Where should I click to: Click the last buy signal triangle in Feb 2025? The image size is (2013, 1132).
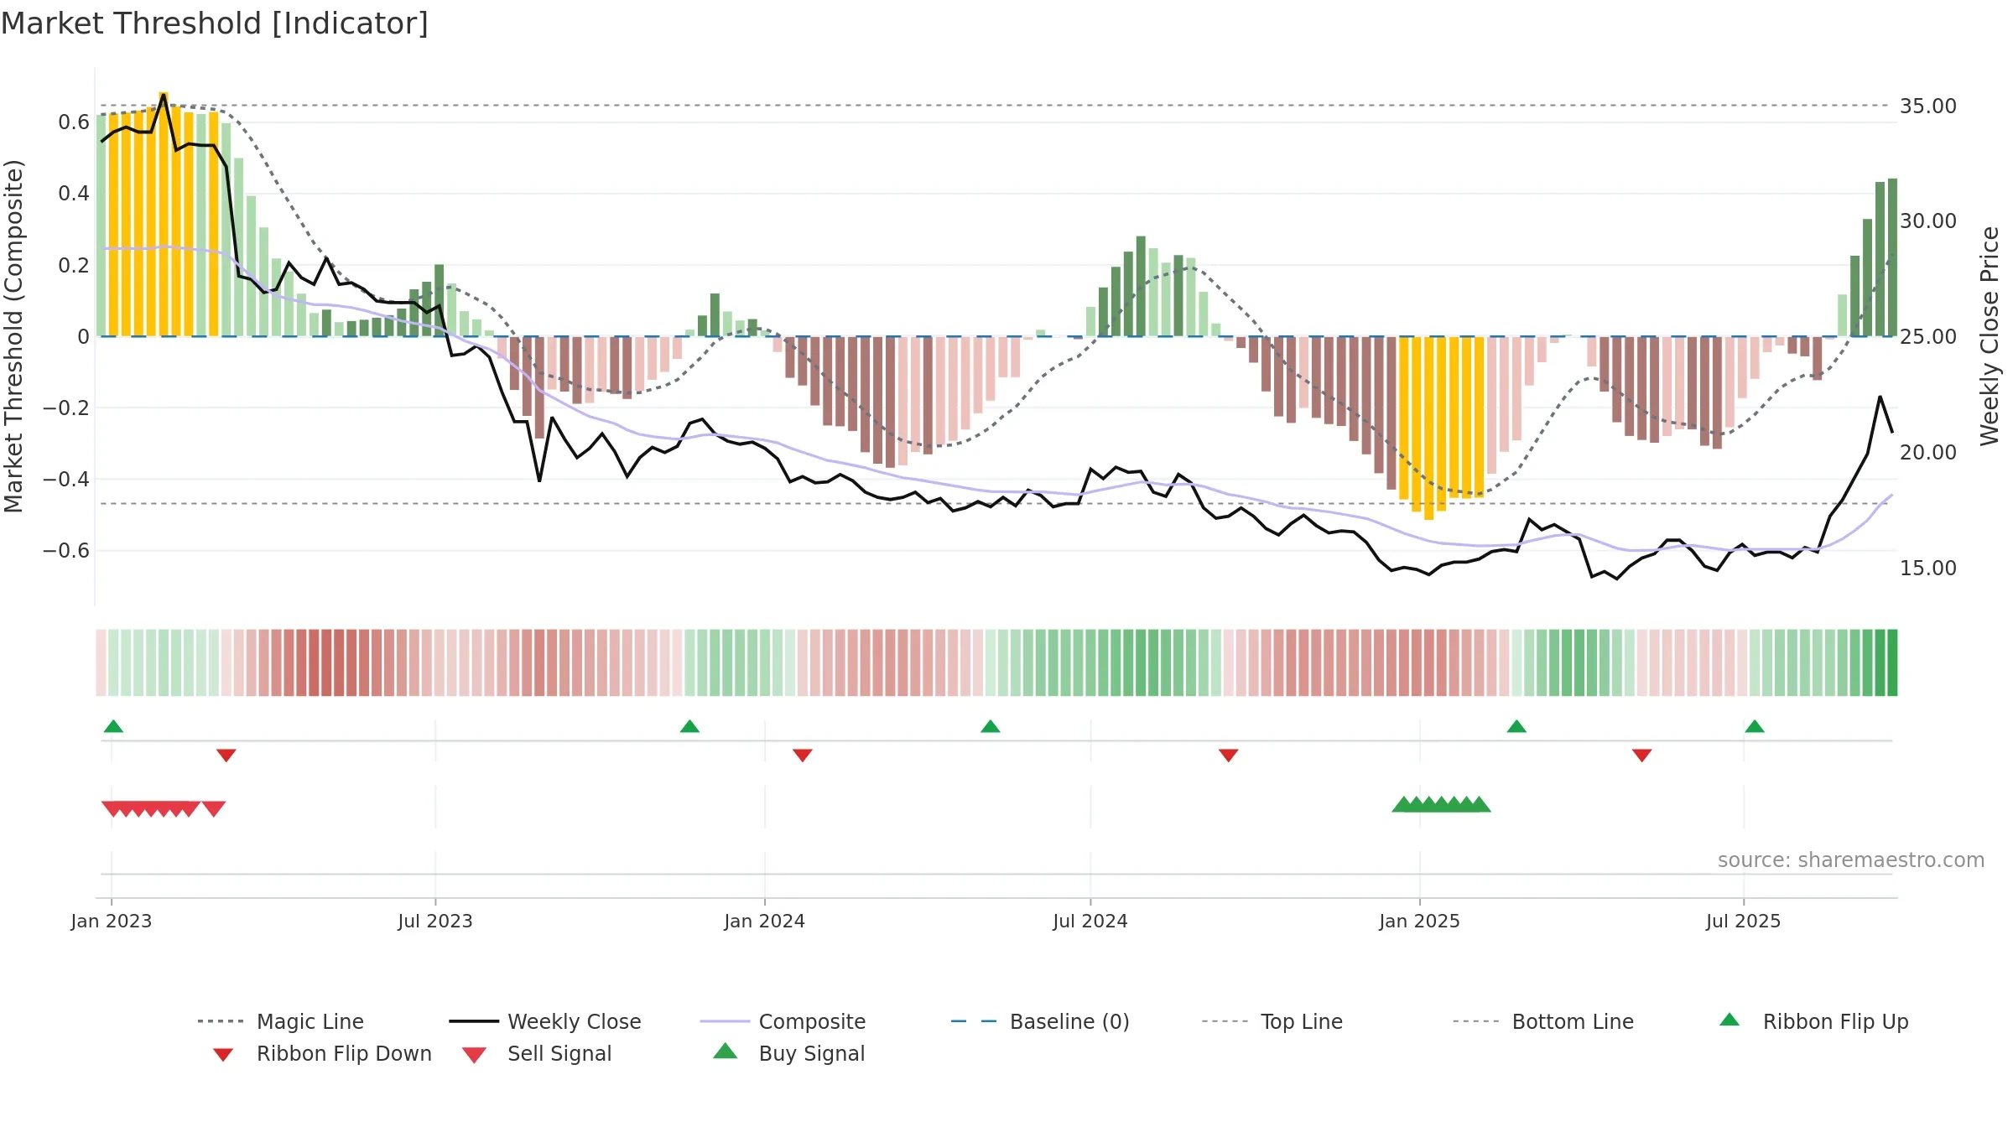[x=1480, y=804]
